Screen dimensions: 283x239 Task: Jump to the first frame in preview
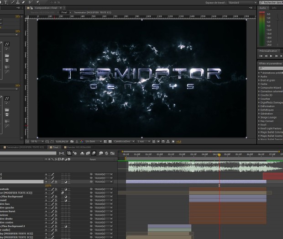261,56
